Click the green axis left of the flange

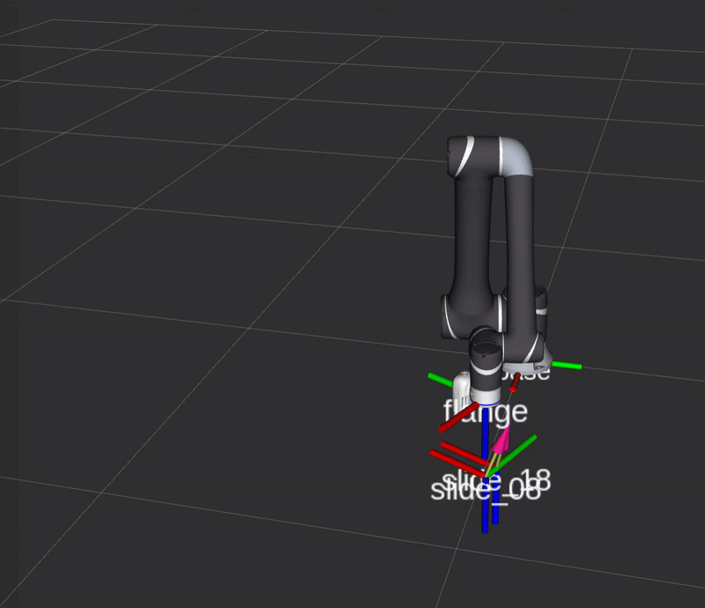(440, 380)
